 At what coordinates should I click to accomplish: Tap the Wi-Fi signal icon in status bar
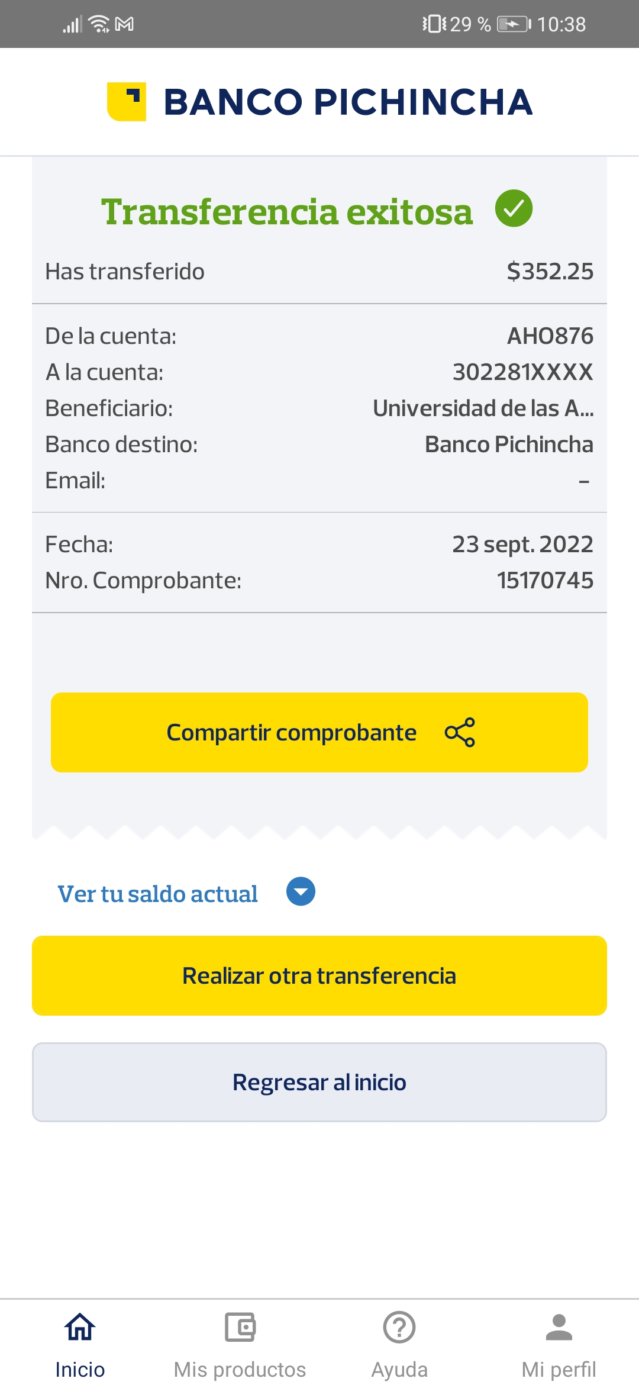[x=99, y=24]
